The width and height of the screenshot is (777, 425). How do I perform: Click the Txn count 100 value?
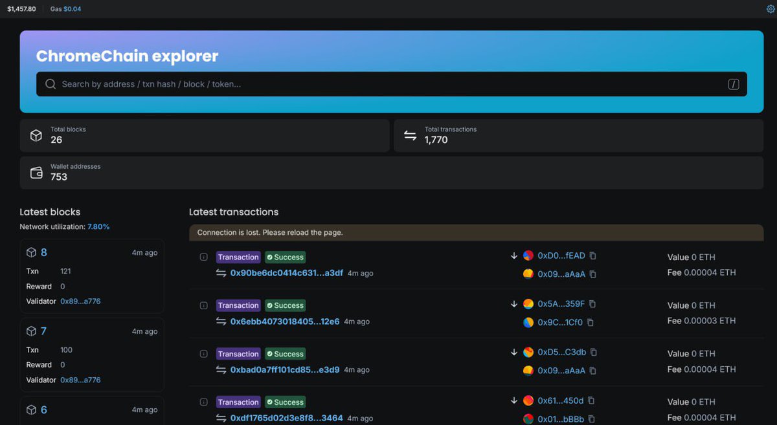click(66, 350)
